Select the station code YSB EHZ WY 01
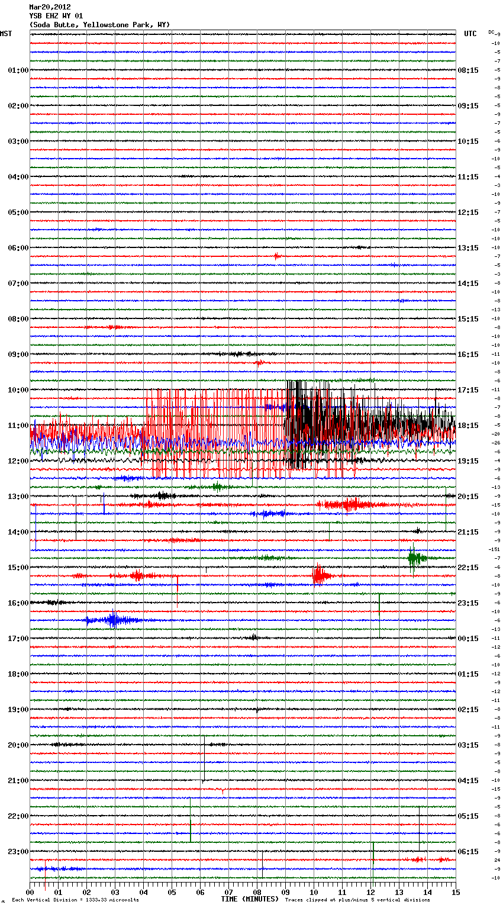This screenshot has width=503, height=908. pos(56,16)
